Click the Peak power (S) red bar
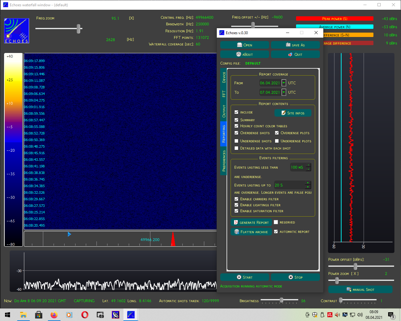The width and height of the screenshot is (401, 321). [335, 18]
